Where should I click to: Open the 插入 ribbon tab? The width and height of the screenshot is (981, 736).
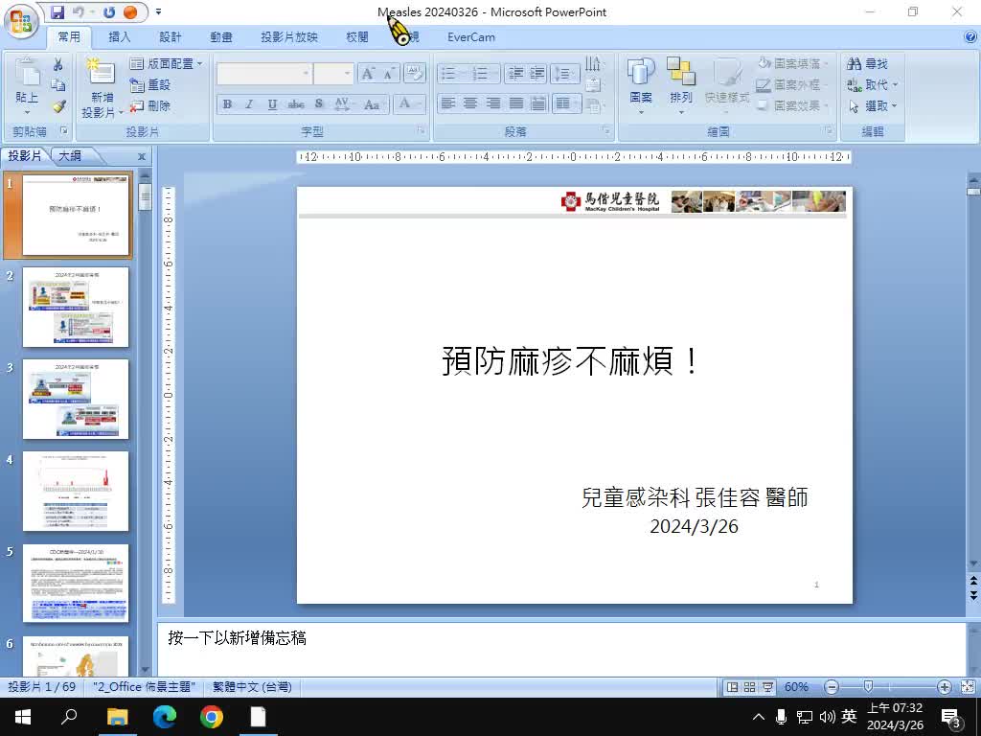tap(120, 37)
